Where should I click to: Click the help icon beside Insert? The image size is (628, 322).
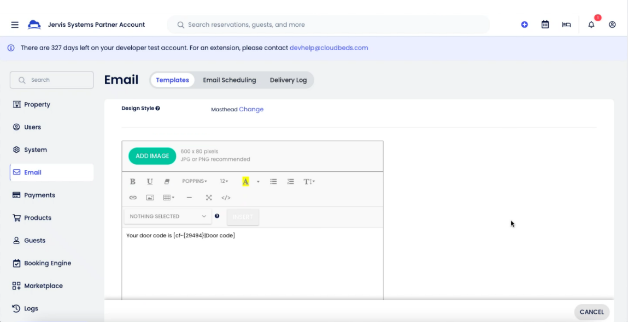(217, 216)
